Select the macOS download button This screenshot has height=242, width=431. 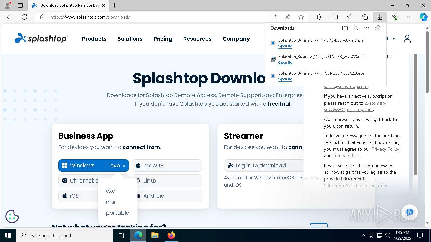click(x=167, y=165)
